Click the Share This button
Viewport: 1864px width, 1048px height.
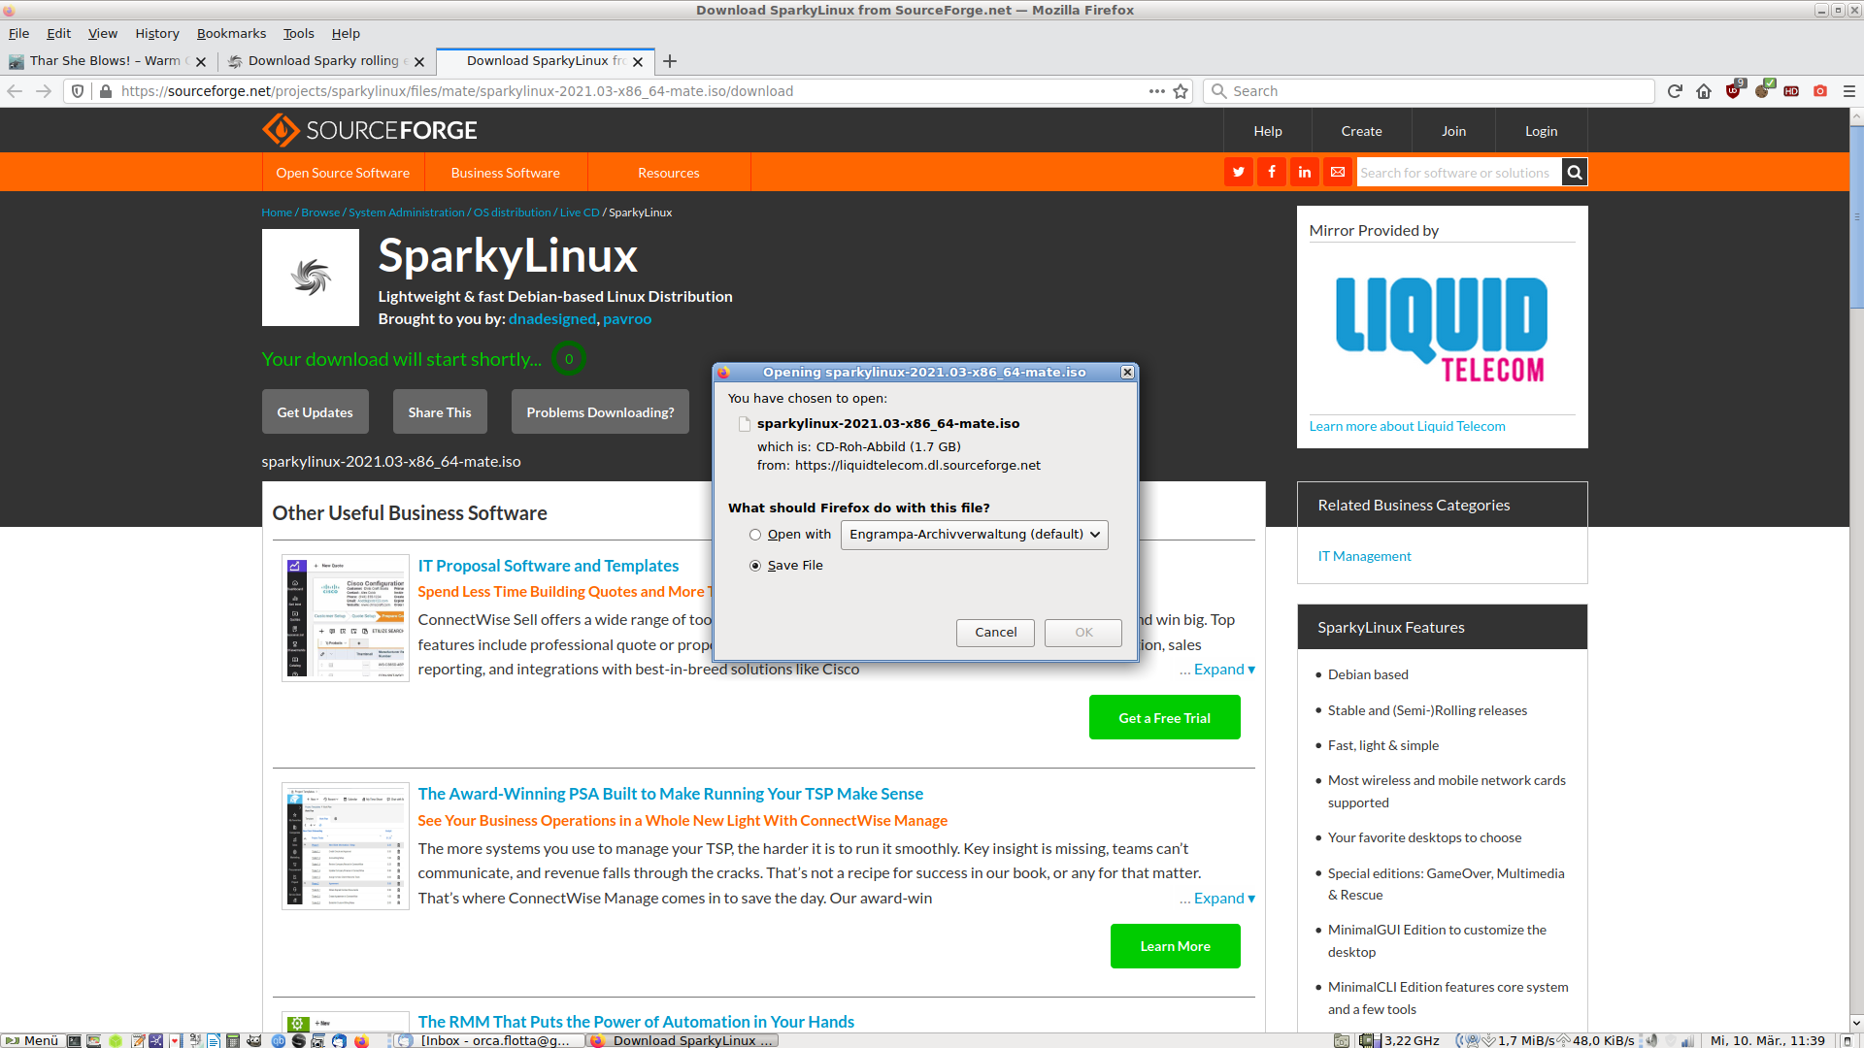coord(440,411)
